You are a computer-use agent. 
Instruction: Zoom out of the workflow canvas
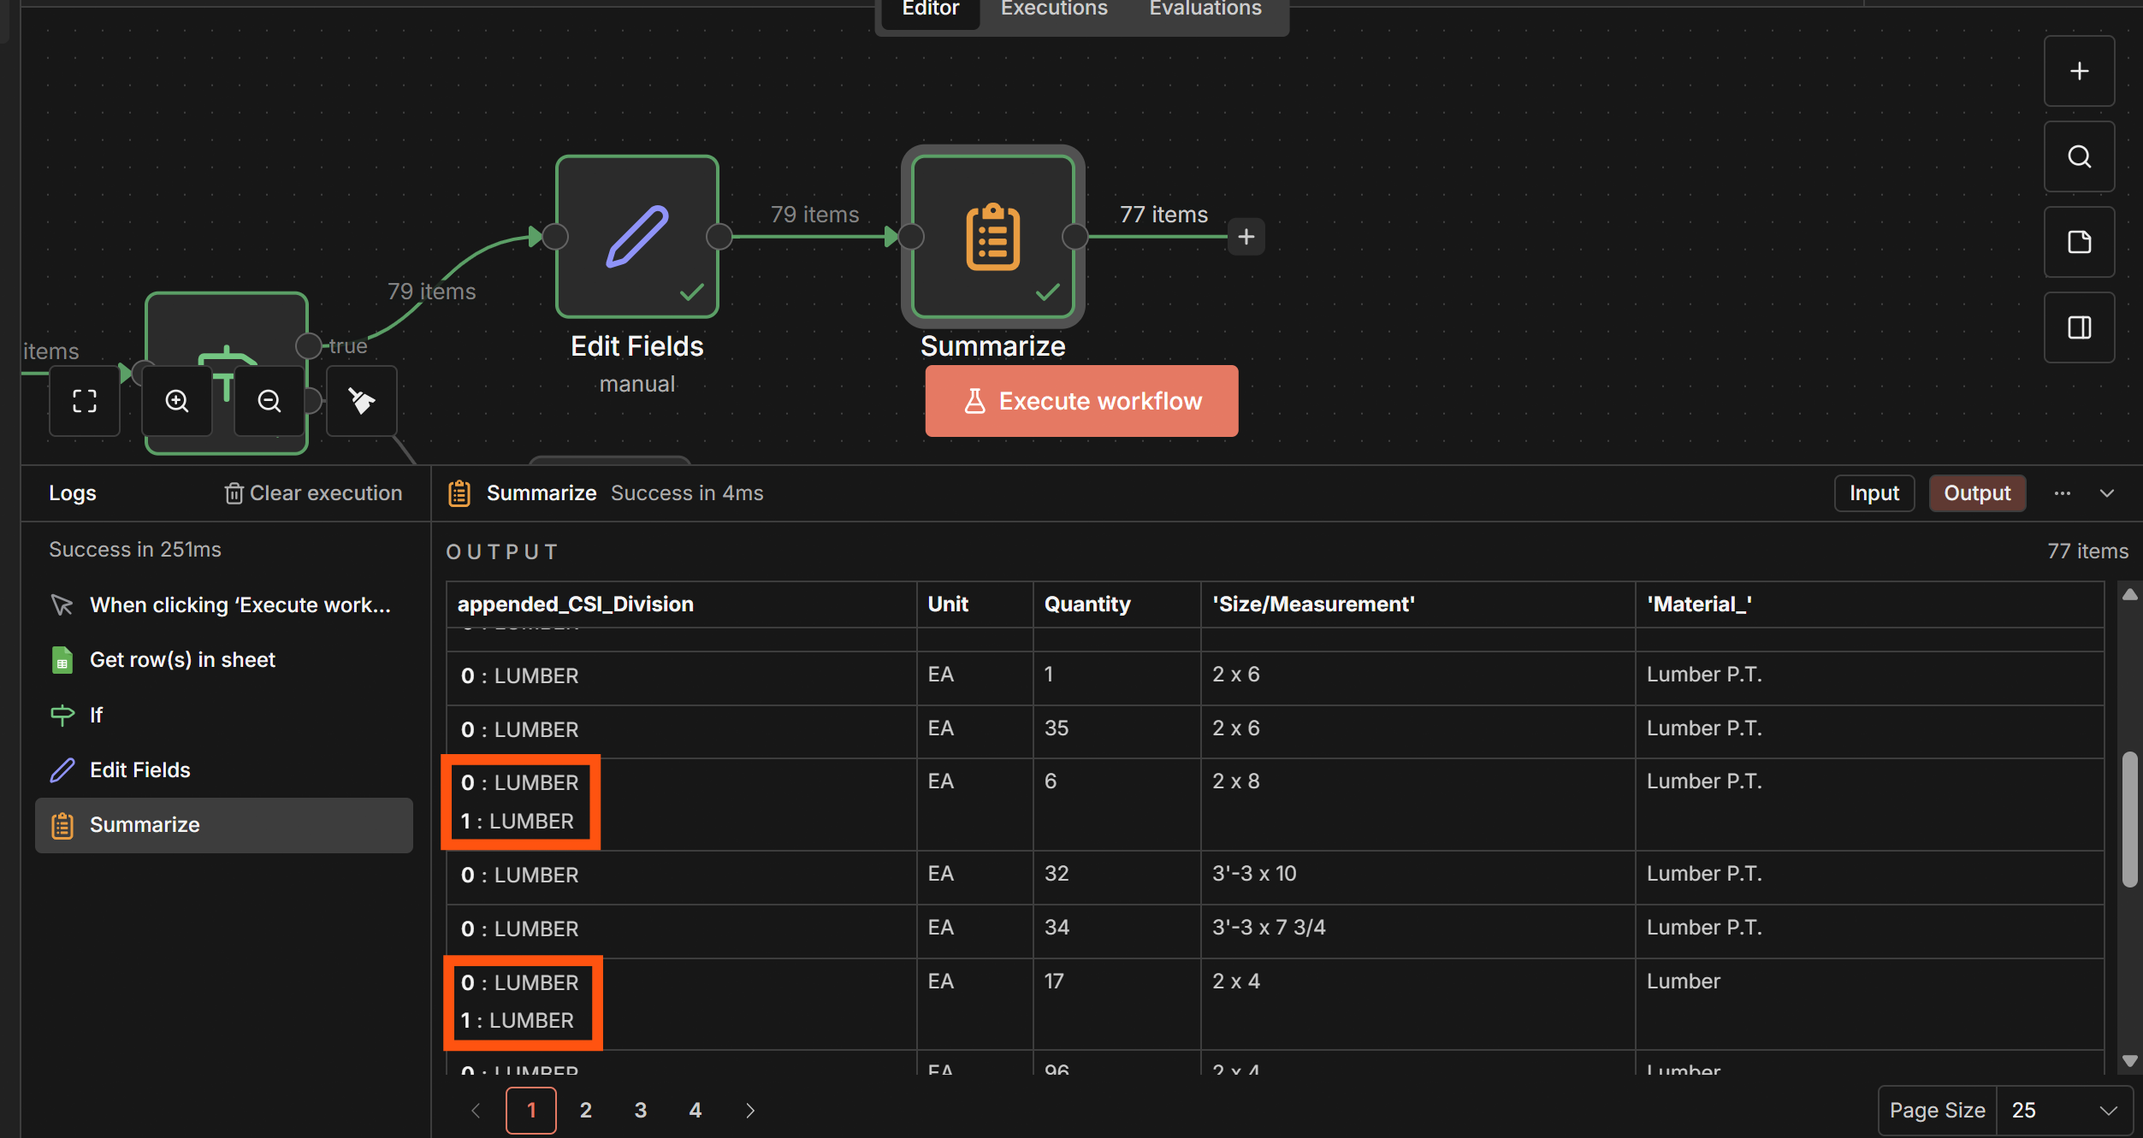coord(269,401)
